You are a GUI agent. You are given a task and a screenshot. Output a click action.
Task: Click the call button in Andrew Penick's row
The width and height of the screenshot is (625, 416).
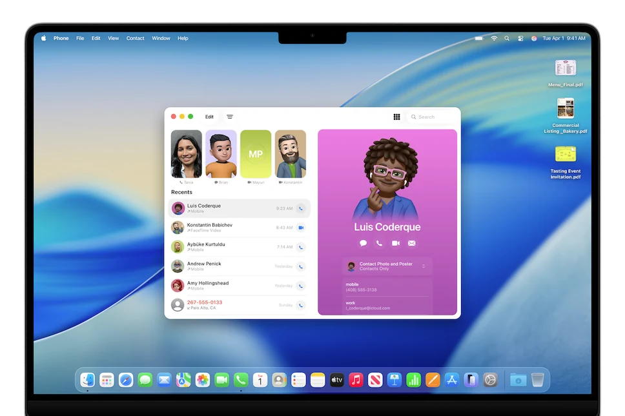pos(301,266)
